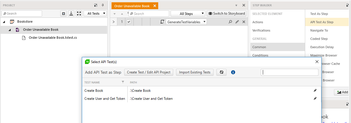Click the .\Create User and Get Token path
351x123 pixels.
pos(151,99)
